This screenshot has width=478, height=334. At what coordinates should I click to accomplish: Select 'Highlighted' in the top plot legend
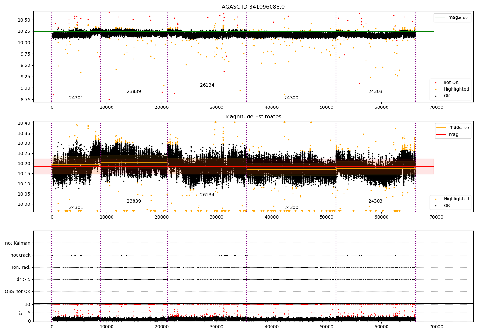(x=456, y=89)
